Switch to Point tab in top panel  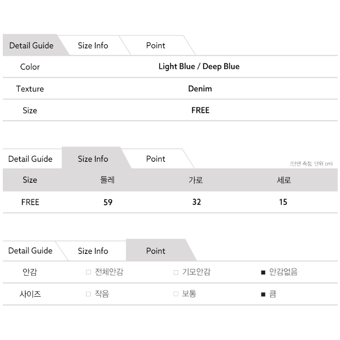155,46
